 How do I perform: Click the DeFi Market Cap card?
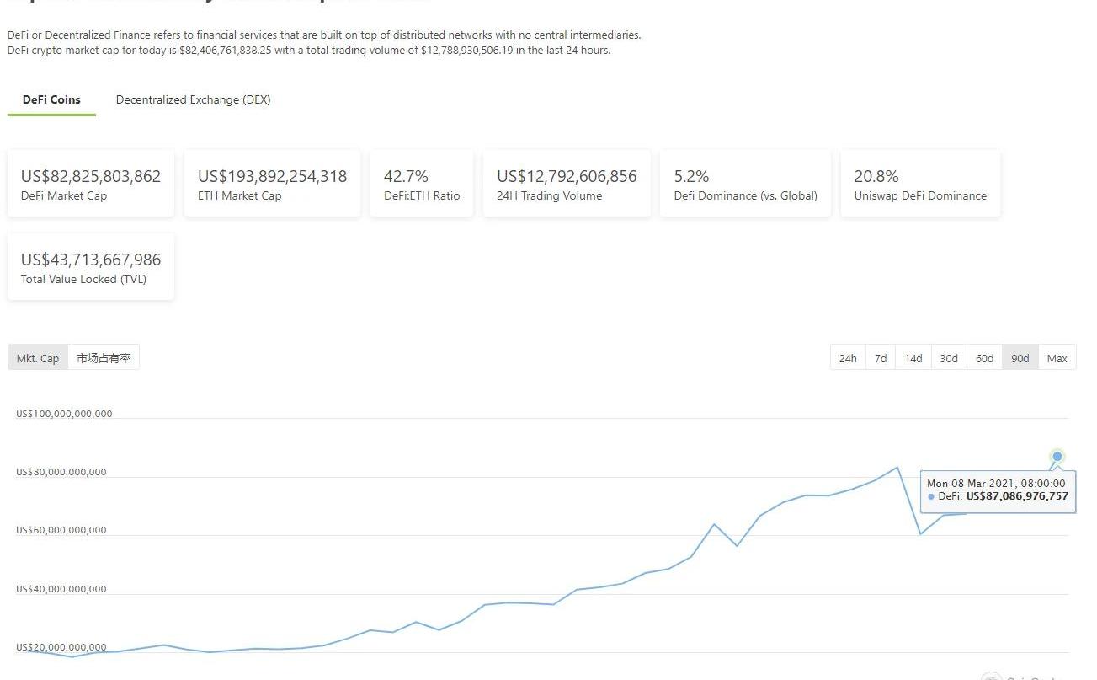(x=91, y=184)
